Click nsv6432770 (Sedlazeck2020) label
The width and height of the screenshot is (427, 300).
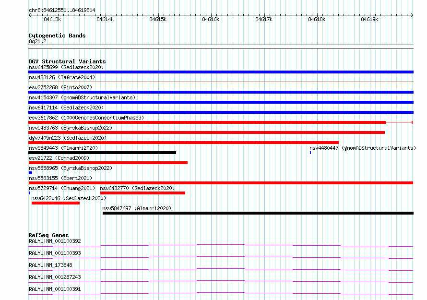point(137,188)
